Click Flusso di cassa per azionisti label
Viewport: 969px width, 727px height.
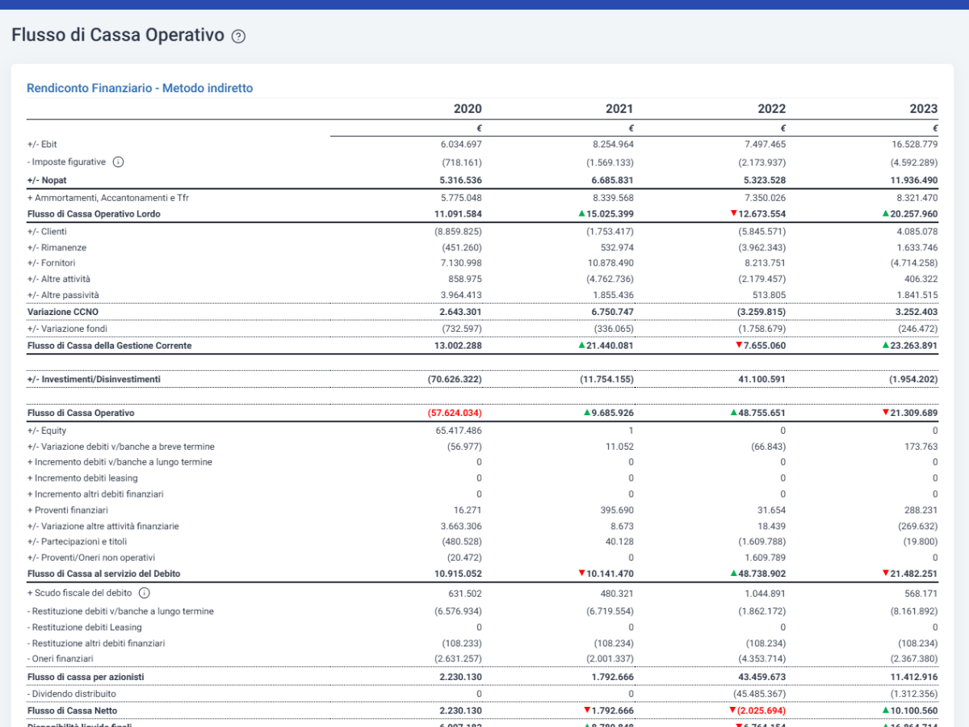(86, 677)
